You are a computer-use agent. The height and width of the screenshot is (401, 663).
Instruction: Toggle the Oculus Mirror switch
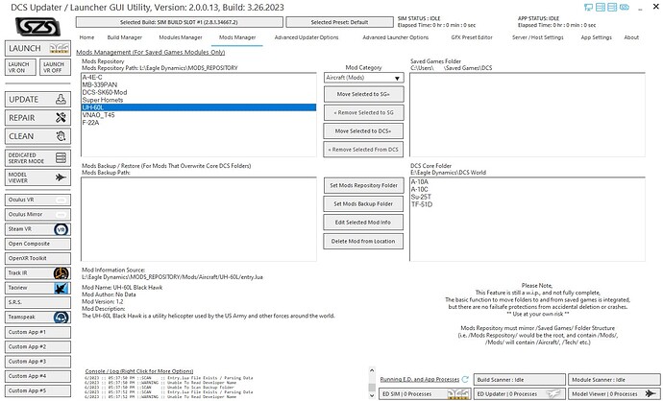[61, 215]
